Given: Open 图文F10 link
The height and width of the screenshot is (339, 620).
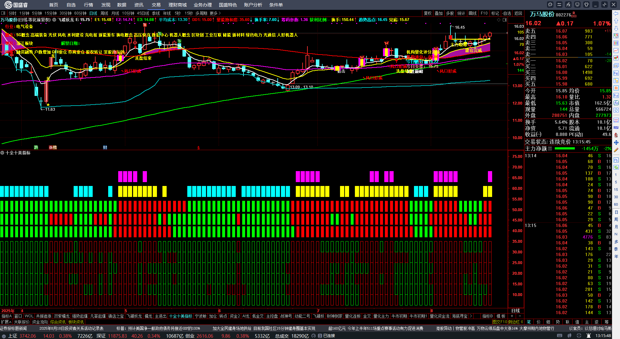Looking at the screenshot, I should (x=500, y=322).
